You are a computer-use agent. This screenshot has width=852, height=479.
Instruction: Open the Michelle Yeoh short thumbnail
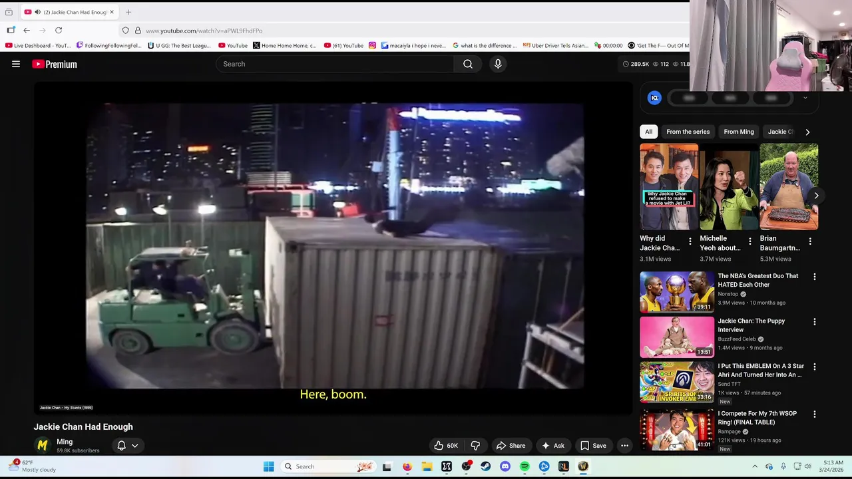click(729, 187)
